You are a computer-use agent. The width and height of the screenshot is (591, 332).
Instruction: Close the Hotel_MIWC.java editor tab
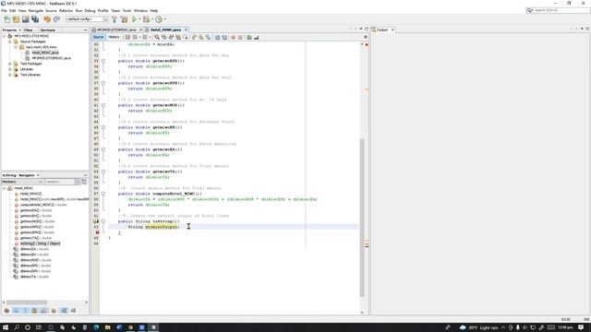186,30
